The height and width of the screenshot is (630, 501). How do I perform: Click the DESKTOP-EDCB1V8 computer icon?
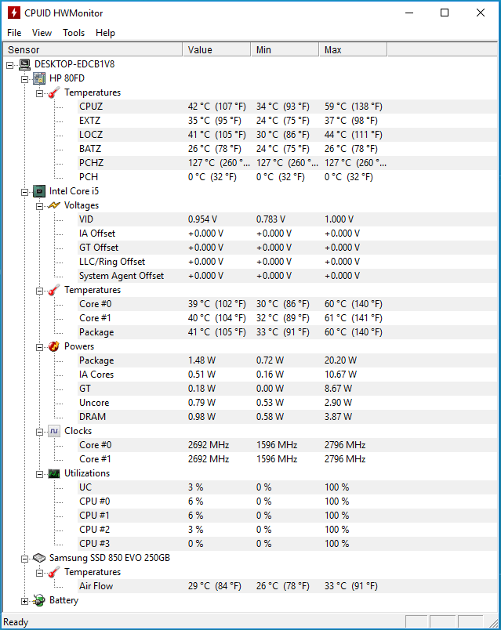coord(24,64)
